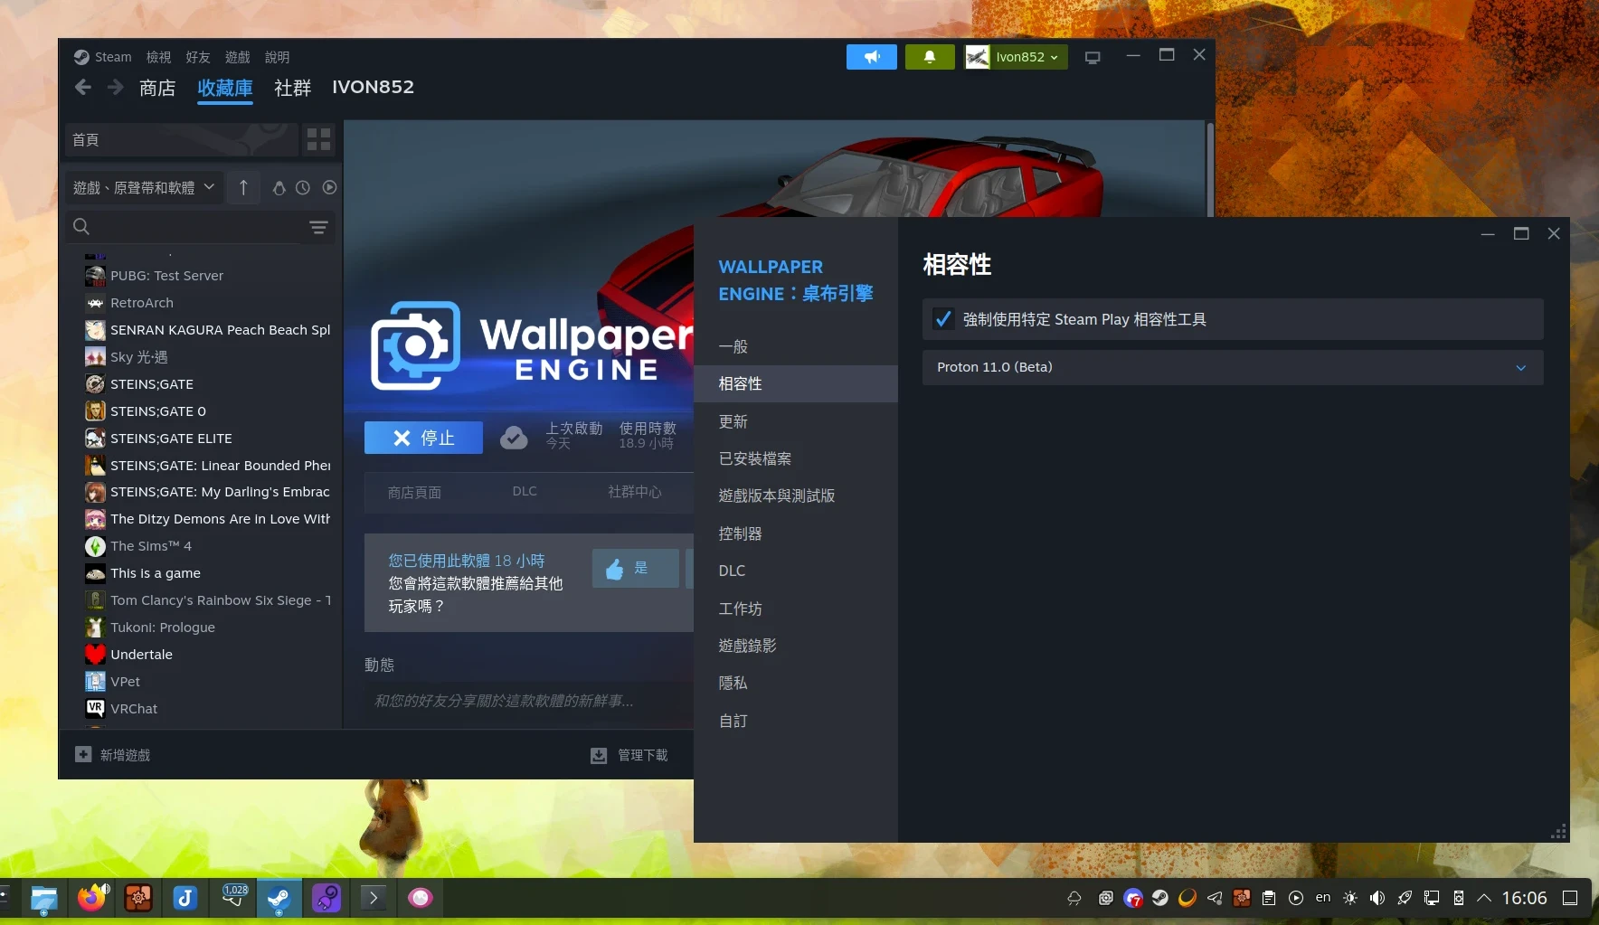Select 遊戲版本與測試版 in properties sidebar

(x=796, y=496)
